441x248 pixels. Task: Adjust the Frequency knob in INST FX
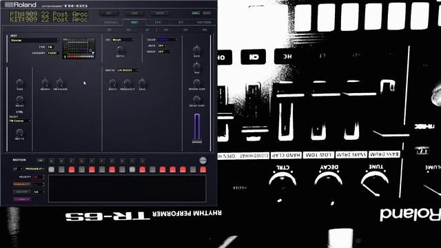pyautogui.click(x=127, y=83)
